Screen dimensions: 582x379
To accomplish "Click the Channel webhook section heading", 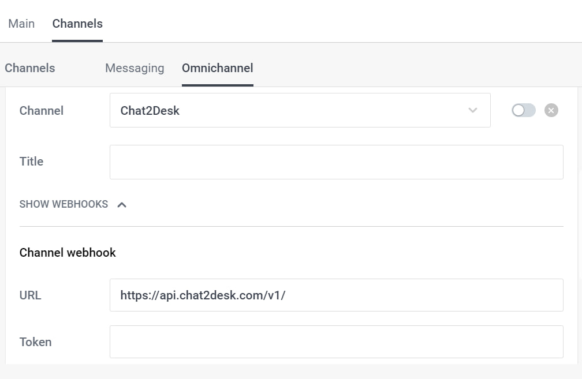I will point(68,253).
